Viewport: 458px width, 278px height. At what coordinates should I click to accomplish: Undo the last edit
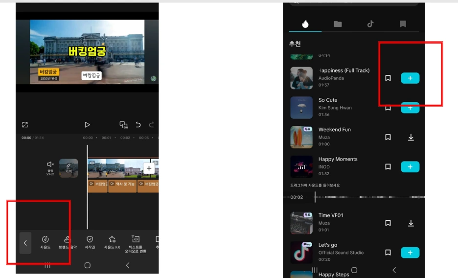point(138,125)
